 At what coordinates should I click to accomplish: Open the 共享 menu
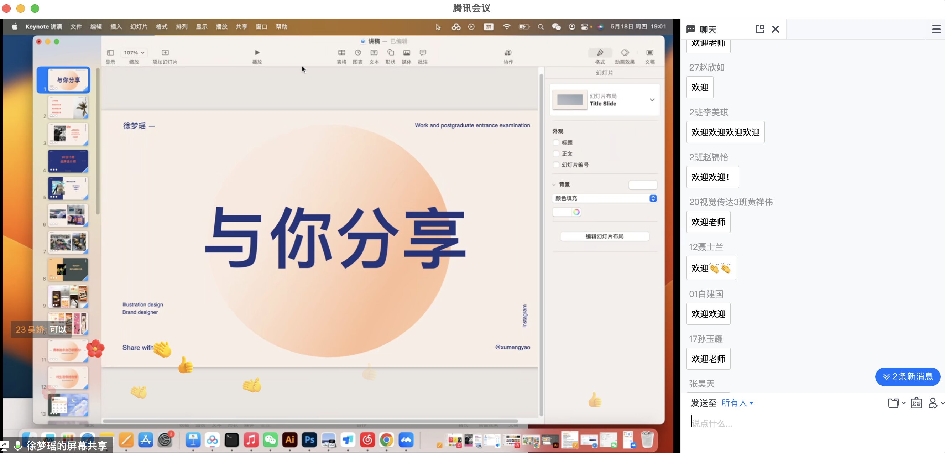[241, 27]
